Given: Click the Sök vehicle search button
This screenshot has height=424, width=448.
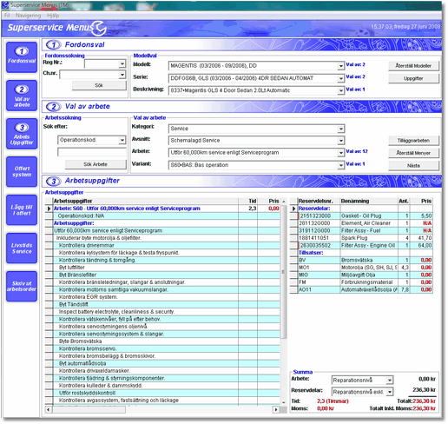Looking at the screenshot, I should coord(99,85).
